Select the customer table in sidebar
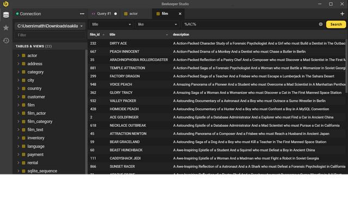 point(36,97)
